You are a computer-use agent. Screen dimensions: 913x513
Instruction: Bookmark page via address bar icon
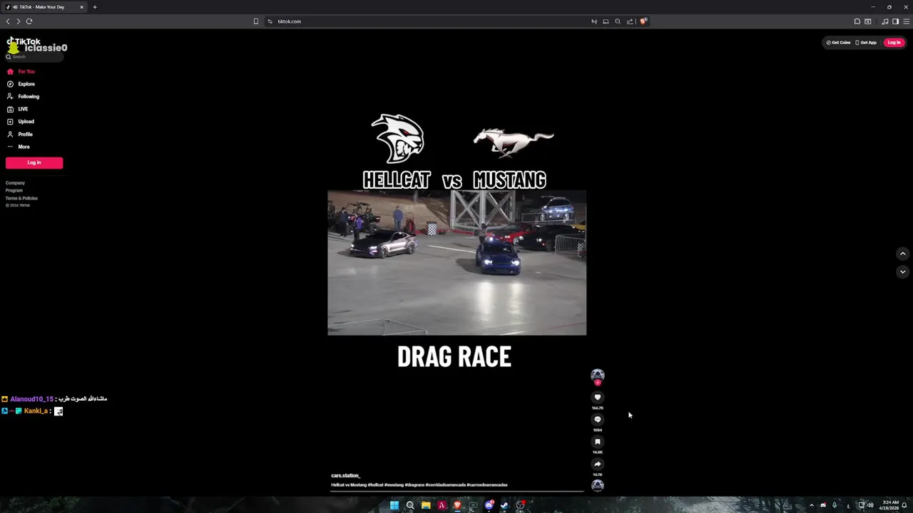tap(256, 21)
